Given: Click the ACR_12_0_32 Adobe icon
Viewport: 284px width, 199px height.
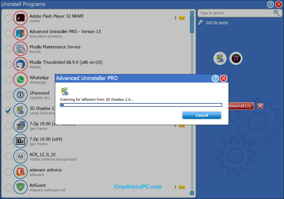Looking at the screenshot, I should pos(20,156).
